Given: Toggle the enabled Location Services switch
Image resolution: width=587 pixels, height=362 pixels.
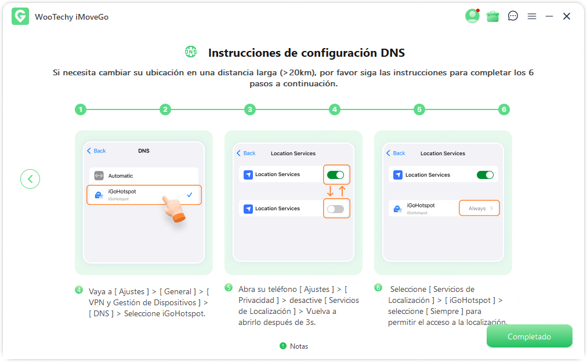Looking at the screenshot, I should click(x=336, y=174).
